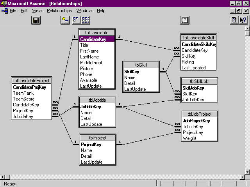
Task: Click the tblSkill table title bar
Action: pos(141,65)
